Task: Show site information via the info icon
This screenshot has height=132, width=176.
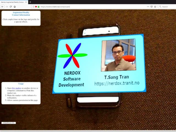Action: click(x=34, y=7)
